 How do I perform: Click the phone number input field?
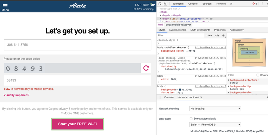[77, 45]
